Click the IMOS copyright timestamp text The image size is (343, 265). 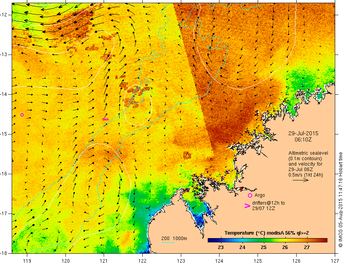tap(340, 200)
